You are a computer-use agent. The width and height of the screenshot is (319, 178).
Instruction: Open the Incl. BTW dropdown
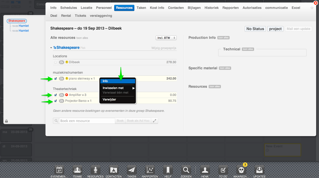click(166, 38)
